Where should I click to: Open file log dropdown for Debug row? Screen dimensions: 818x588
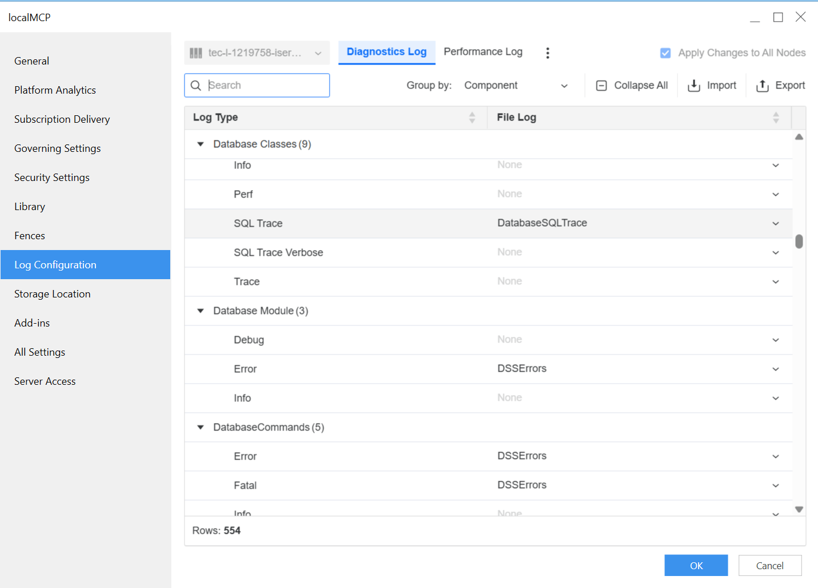click(x=775, y=340)
